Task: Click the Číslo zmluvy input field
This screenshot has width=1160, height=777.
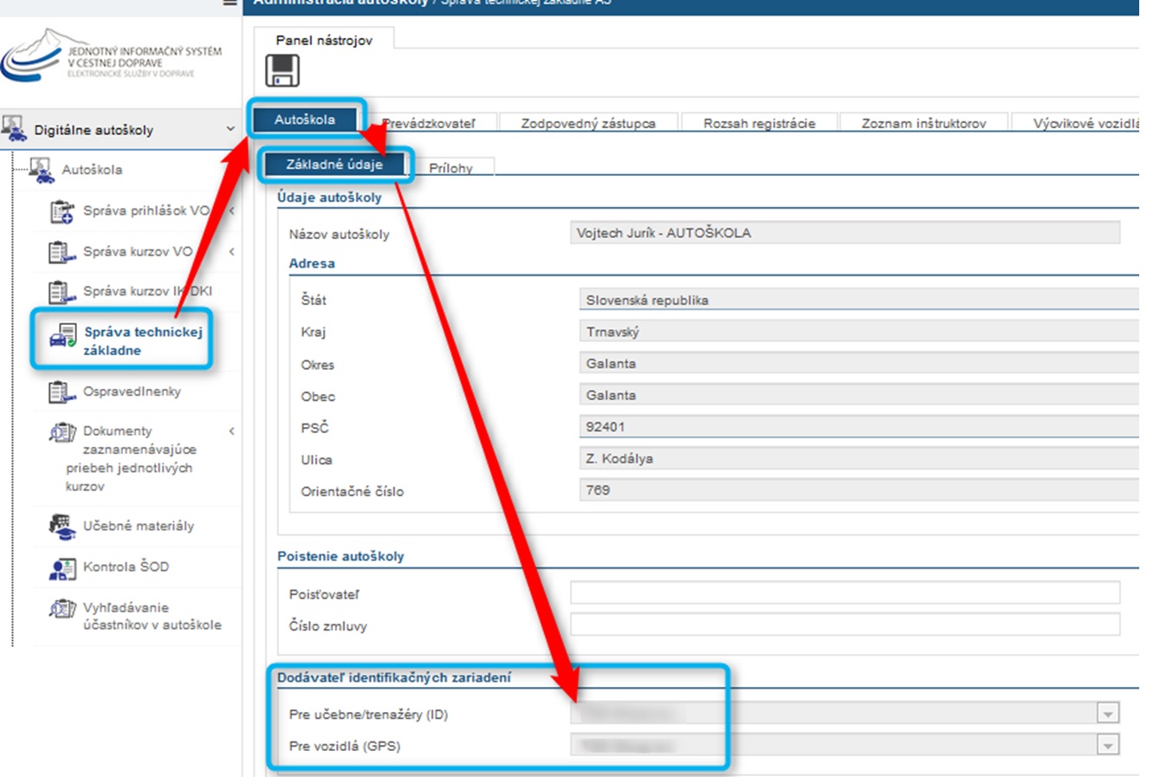Action: tap(845, 625)
